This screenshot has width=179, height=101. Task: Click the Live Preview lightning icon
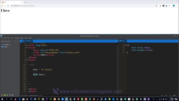pos(2,95)
